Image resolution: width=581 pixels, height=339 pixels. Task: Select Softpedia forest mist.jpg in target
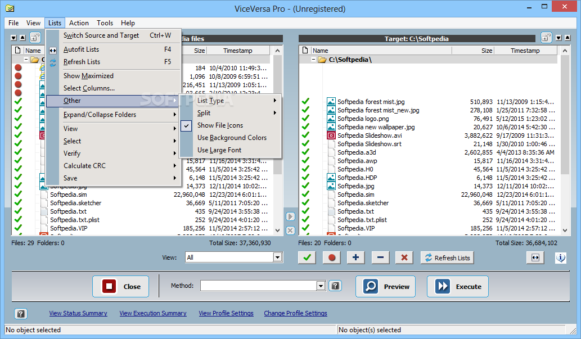(371, 102)
